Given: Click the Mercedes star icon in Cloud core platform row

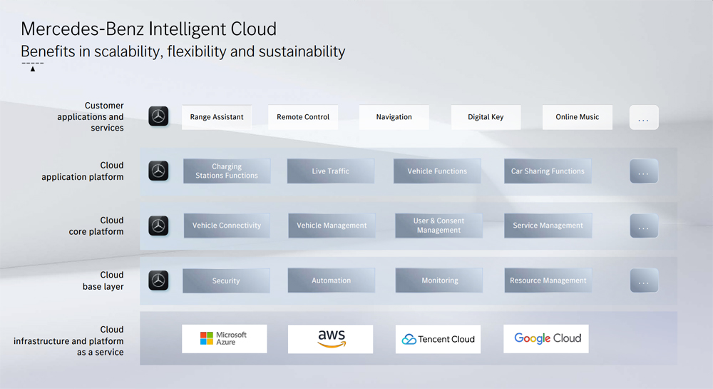Looking at the screenshot, I should click(158, 226).
